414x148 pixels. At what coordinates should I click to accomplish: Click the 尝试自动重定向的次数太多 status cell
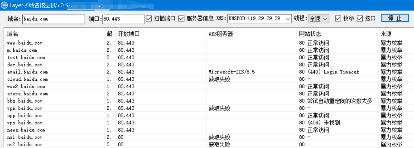pyautogui.click(x=336, y=101)
